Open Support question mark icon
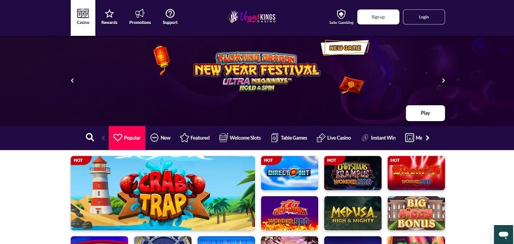 click(170, 14)
